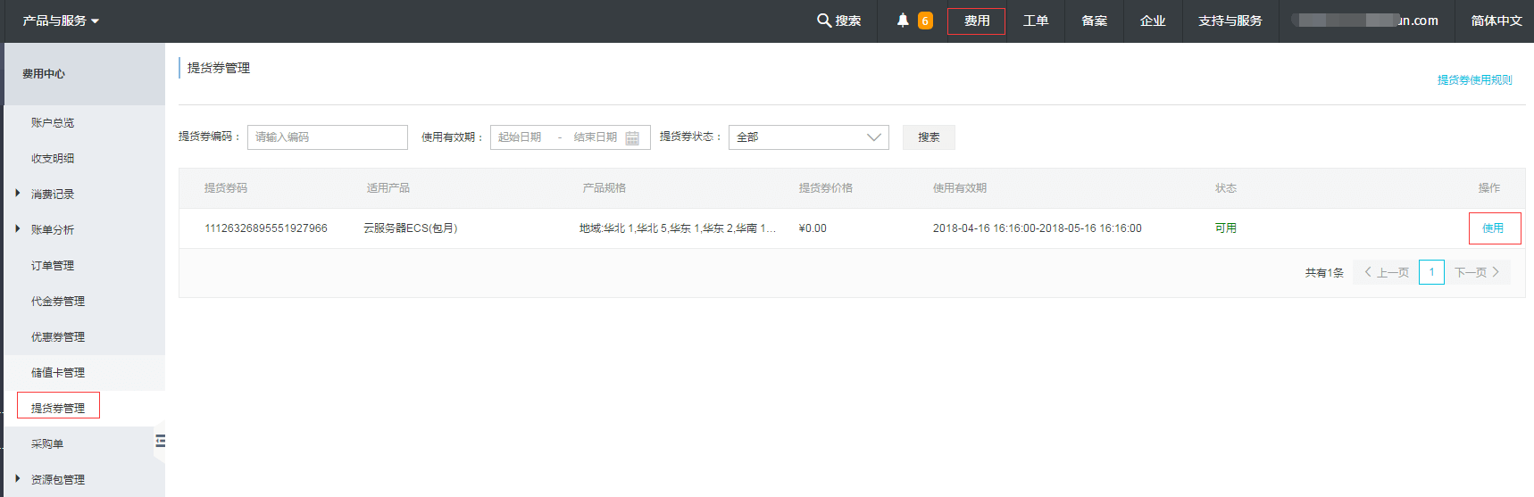The image size is (1534, 497).
Task: Open the 工单 top menu
Action: pyautogui.click(x=1035, y=21)
